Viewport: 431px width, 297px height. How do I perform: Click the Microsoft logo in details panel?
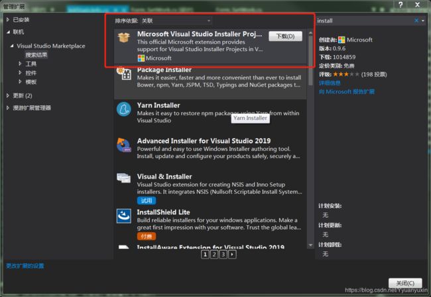tap(341, 40)
